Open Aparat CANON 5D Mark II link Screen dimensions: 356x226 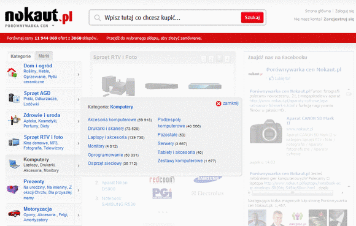tap(310, 121)
